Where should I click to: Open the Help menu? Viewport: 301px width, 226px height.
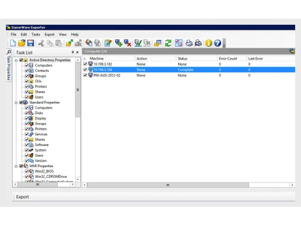click(x=75, y=34)
